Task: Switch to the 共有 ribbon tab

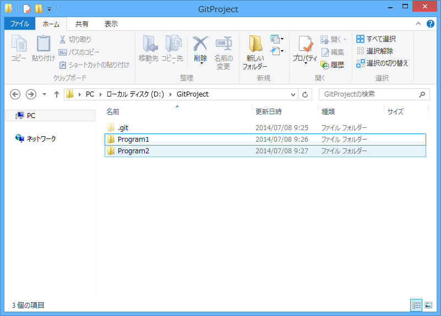Action: [82, 24]
